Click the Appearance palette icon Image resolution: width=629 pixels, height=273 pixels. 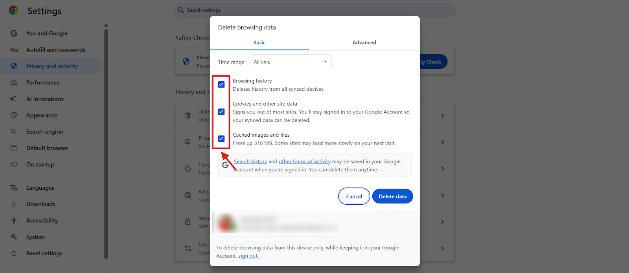click(14, 115)
